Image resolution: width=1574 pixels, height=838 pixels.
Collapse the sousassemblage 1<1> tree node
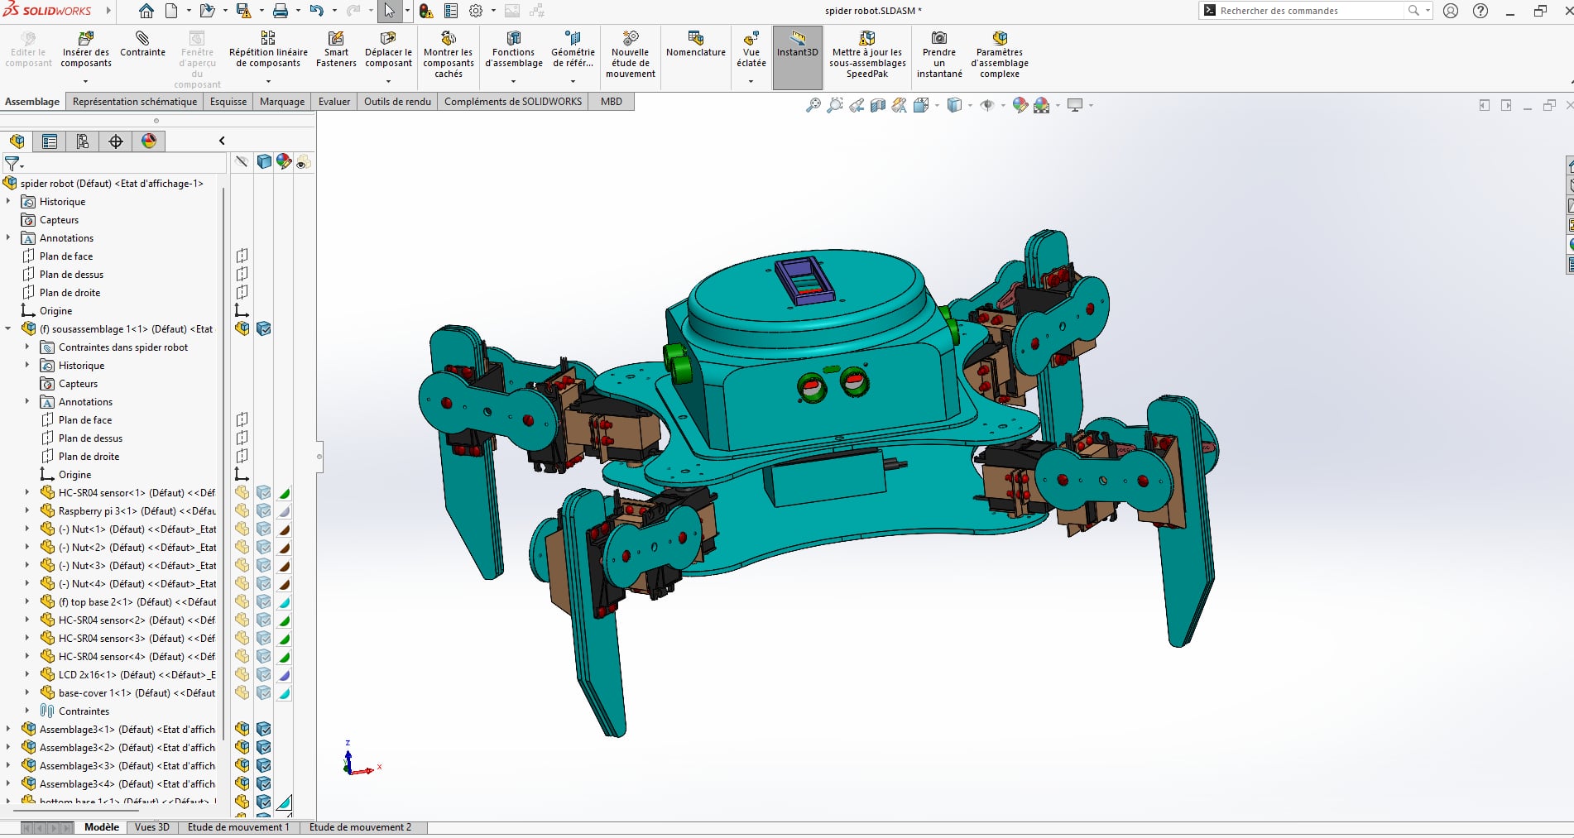pos(8,329)
